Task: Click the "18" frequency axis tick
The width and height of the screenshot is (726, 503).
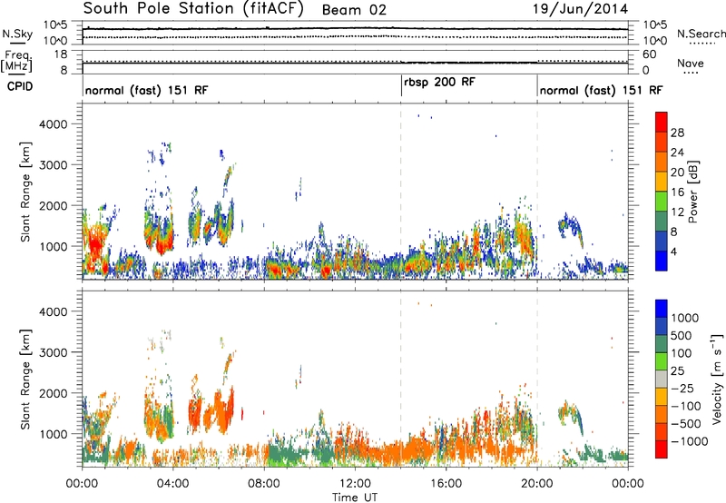Action: pos(61,54)
